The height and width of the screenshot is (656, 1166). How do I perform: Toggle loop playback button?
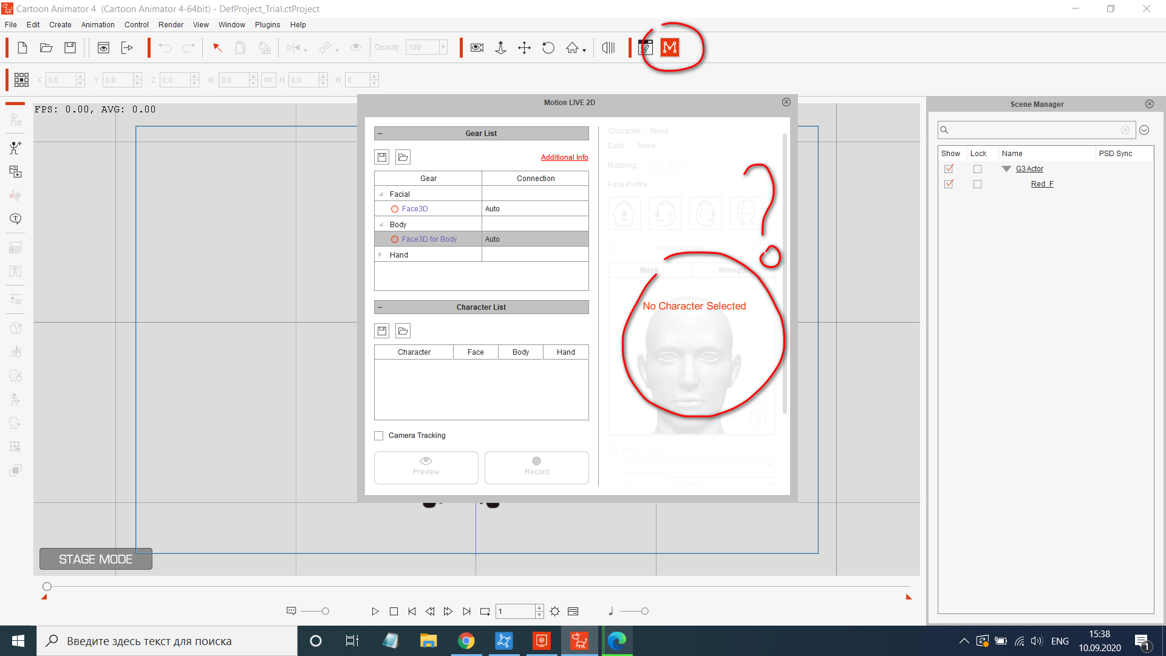click(485, 612)
